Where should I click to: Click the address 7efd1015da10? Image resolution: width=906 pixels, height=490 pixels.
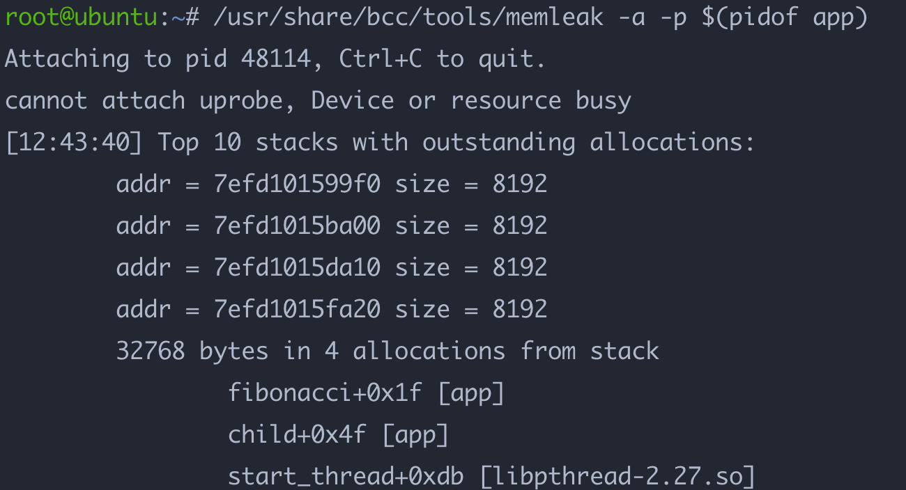[297, 268]
